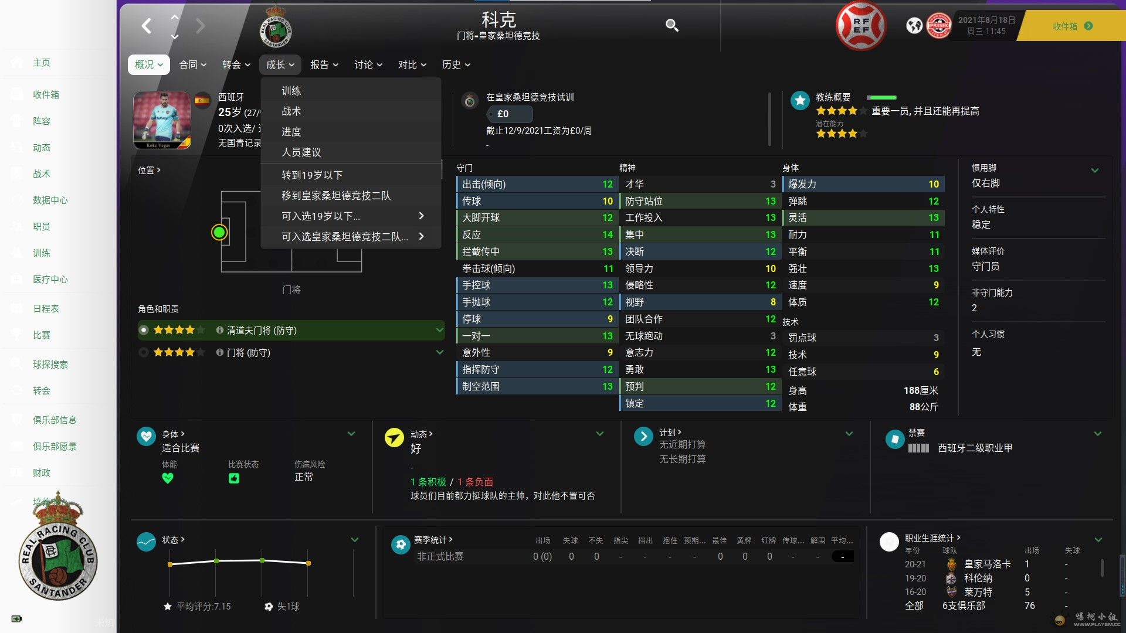Select the 清道夫门将 (防守) role radio button
The image size is (1126, 633).
pyautogui.click(x=144, y=330)
